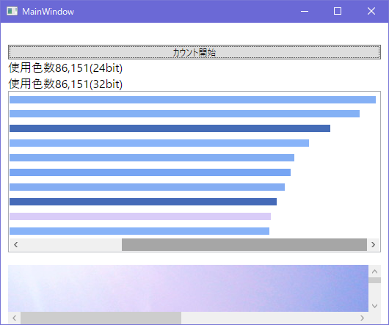This screenshot has width=389, height=325.
Task: Click the up arrow of the image vertical scrollbar
Action: 374,271
